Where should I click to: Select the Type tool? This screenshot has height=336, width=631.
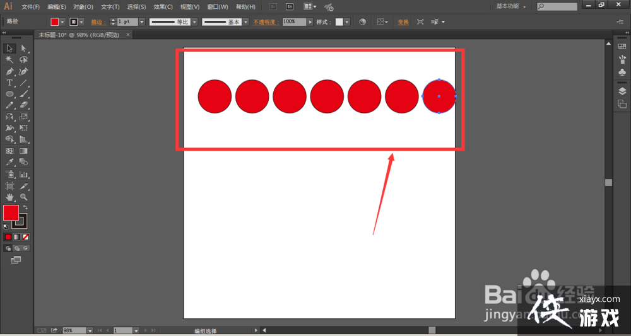(9, 83)
